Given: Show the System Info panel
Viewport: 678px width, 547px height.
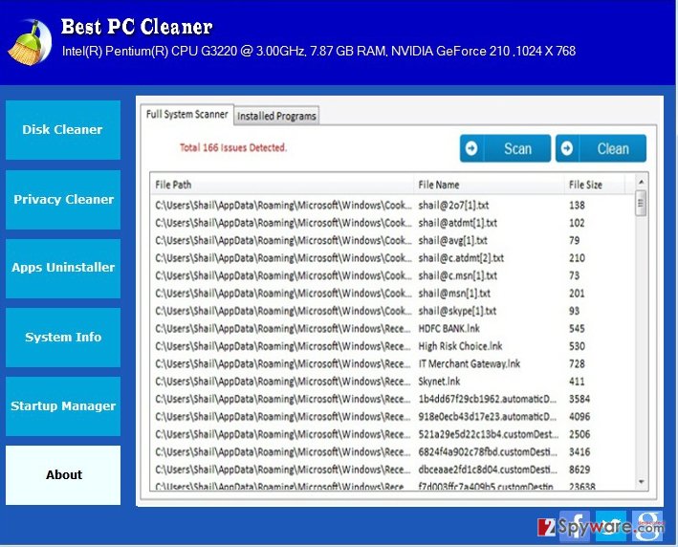Looking at the screenshot, I should coord(63,338).
